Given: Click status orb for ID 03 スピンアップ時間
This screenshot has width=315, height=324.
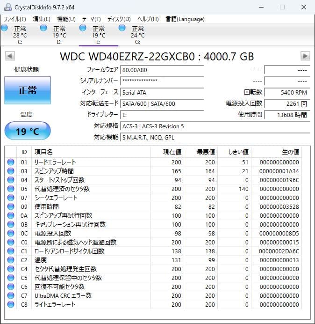Looking at the screenshot, I should pos(11,171).
